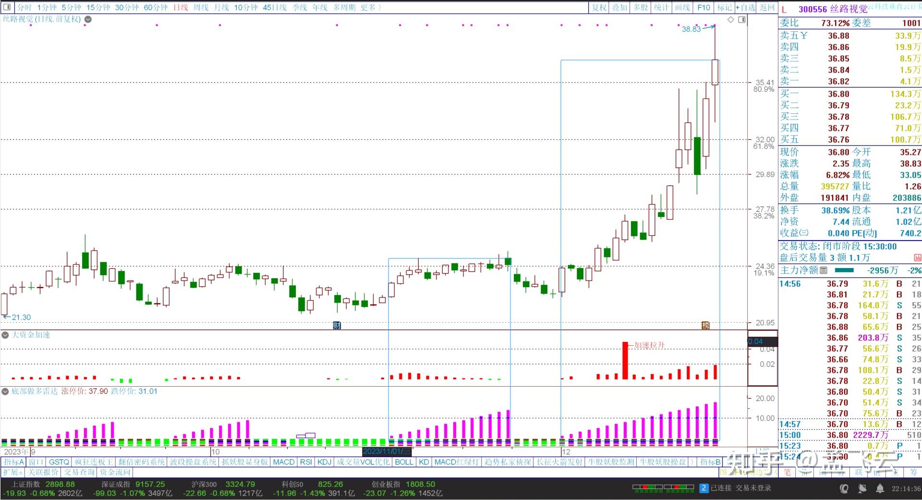
Task: Switch to the 15分钟 period tab
Action: pos(98,7)
